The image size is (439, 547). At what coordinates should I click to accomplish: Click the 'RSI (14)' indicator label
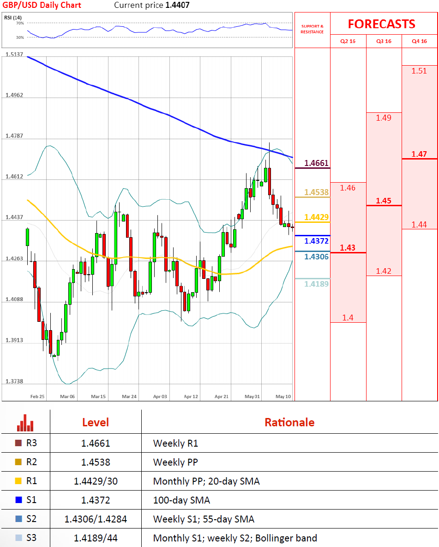(x=13, y=18)
